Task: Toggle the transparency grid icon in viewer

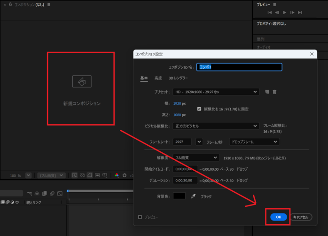Action: click(x=82, y=175)
